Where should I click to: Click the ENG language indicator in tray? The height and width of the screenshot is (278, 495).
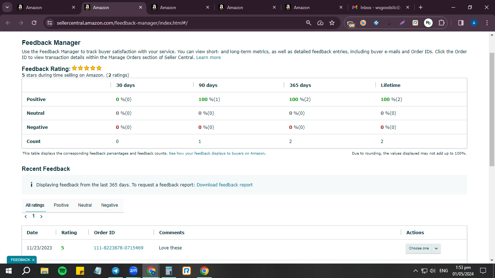444,271
